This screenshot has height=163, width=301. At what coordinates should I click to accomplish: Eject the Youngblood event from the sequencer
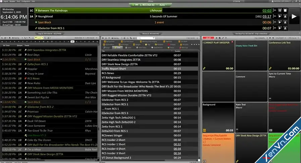(x=285, y=16)
